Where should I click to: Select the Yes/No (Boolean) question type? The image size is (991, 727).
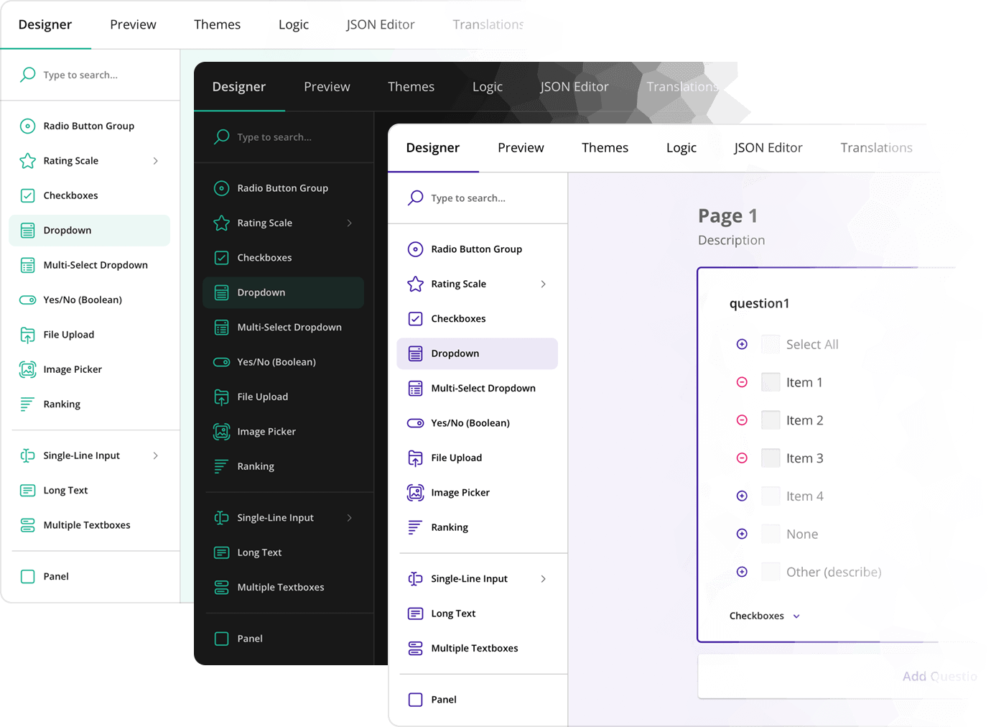coord(470,422)
